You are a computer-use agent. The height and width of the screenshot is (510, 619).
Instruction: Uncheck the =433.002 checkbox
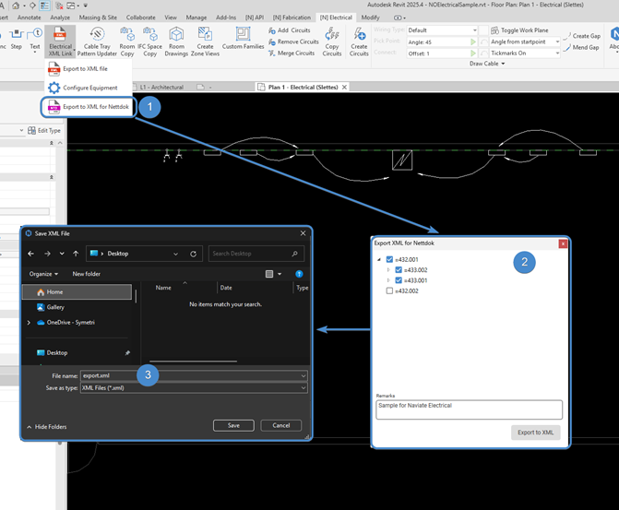pos(399,270)
